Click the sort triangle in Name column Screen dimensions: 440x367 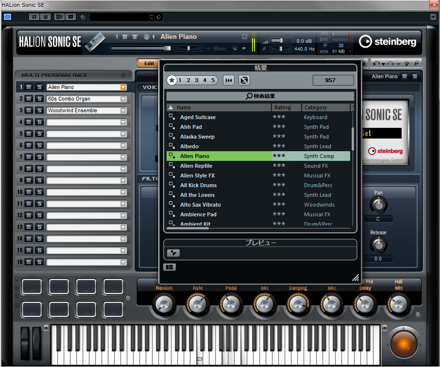pos(170,107)
